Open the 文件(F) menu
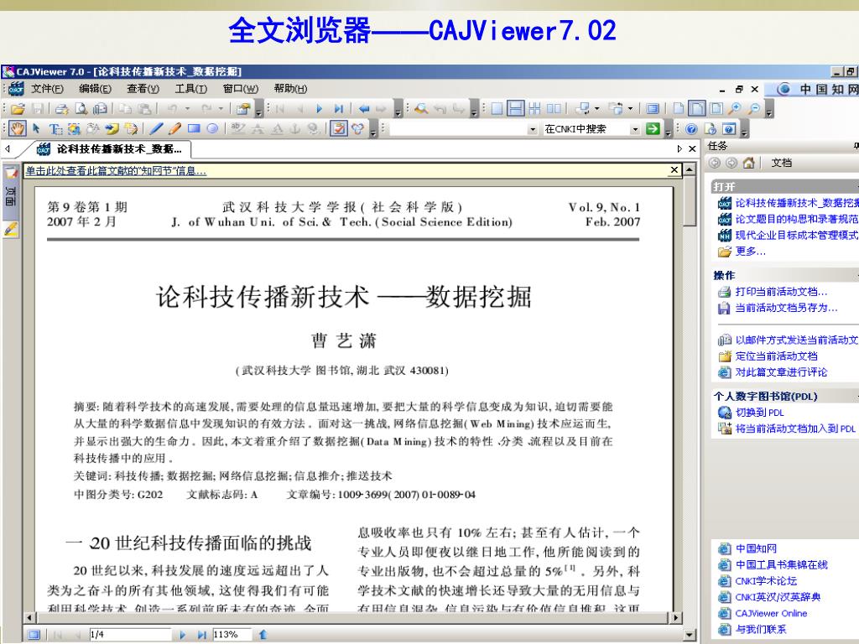 (x=47, y=89)
